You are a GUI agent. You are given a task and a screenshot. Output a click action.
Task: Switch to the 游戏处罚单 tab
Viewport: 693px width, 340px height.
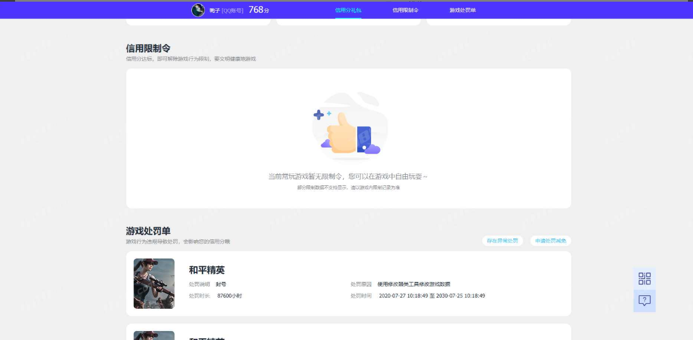pyautogui.click(x=463, y=10)
